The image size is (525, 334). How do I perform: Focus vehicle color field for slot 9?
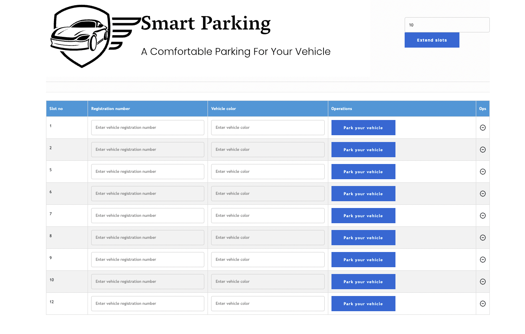pos(268,260)
